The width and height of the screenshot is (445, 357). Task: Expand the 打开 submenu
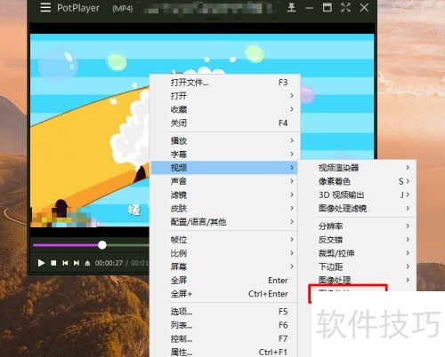tap(225, 96)
